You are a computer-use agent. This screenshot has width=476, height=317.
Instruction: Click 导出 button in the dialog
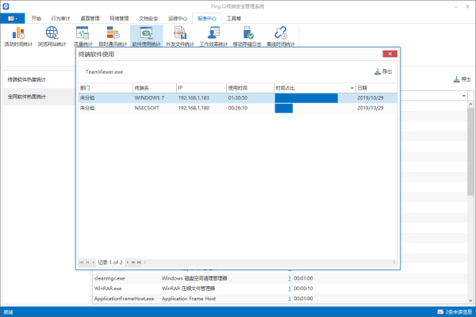coord(382,71)
